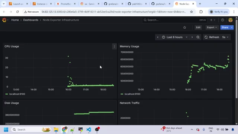Image resolution: width=238 pixels, height=134 pixels.
Task: Click the Disk Usage panel title
Action: pyautogui.click(x=12, y=103)
